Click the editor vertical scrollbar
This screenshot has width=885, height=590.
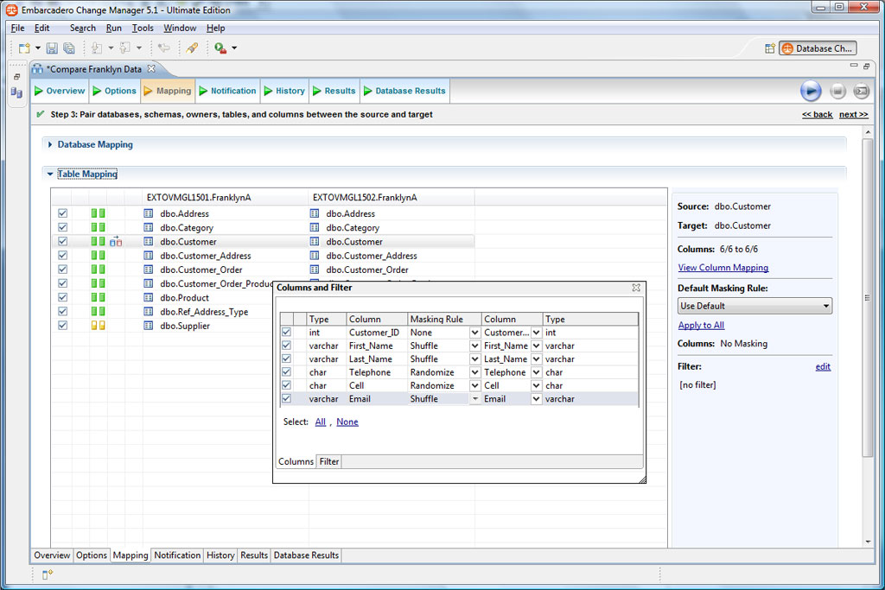pos(868,298)
